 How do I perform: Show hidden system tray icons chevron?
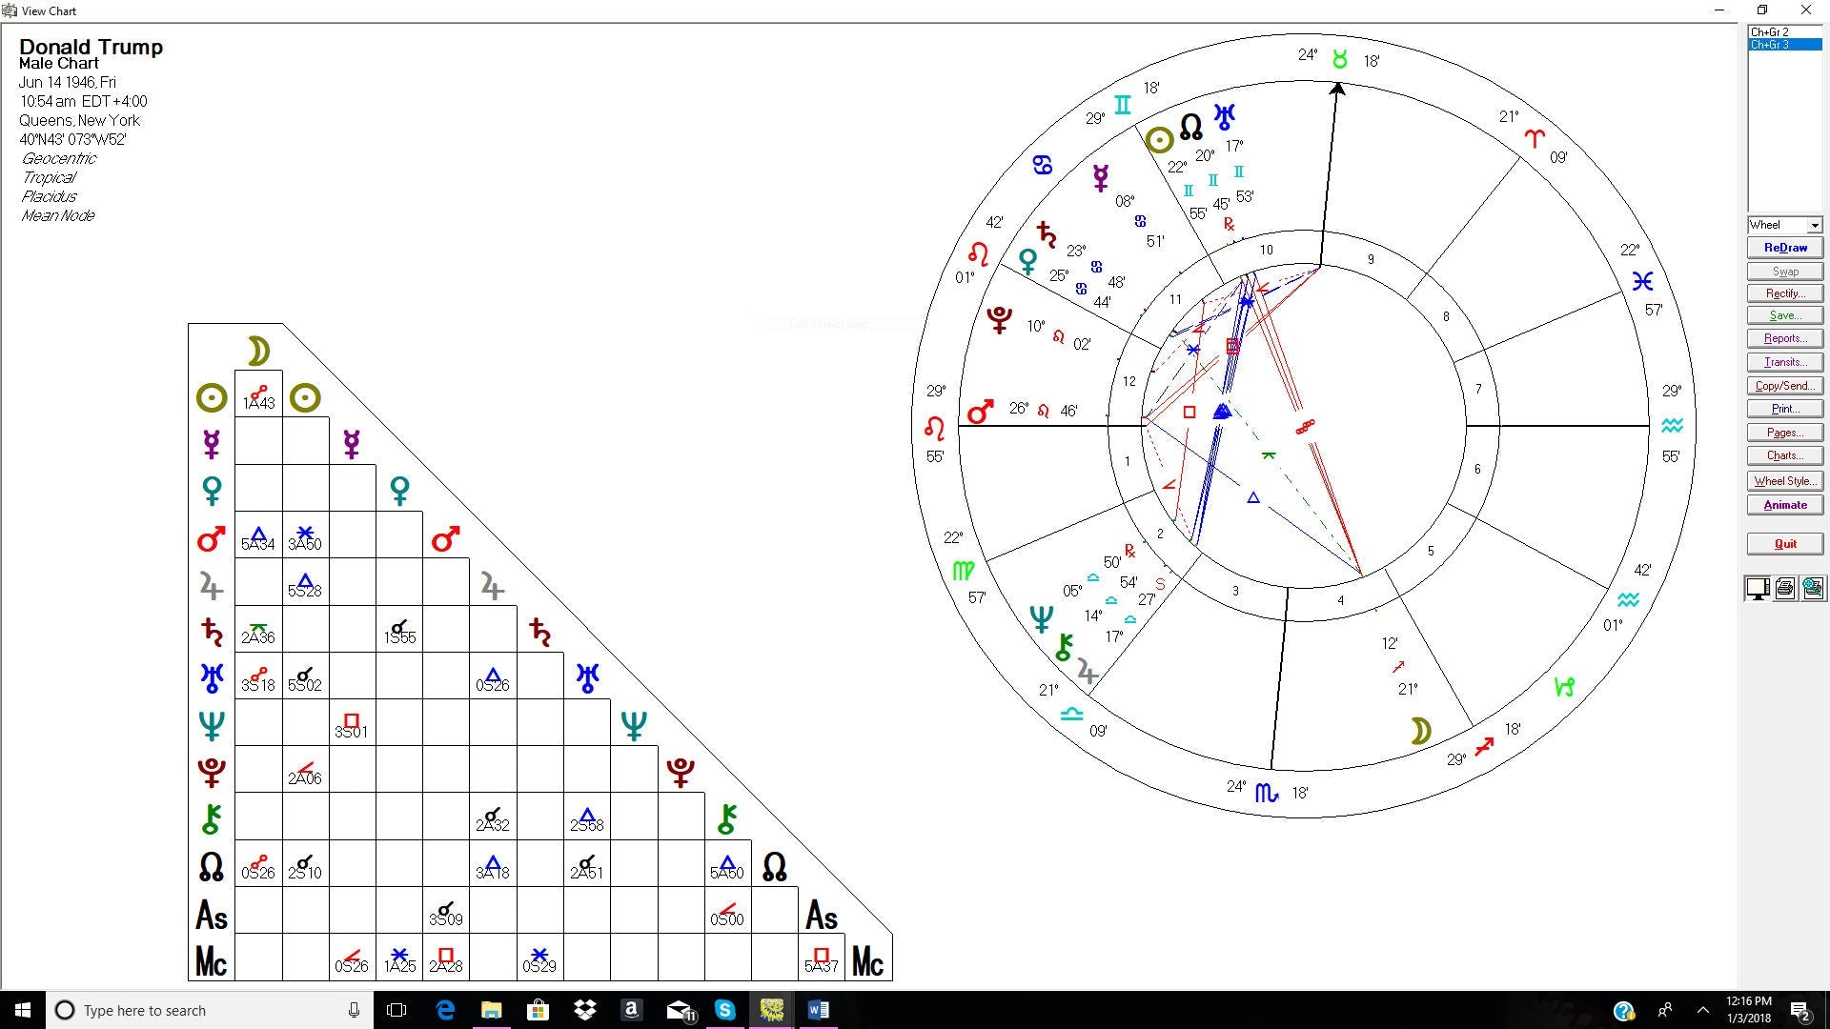[1702, 1010]
